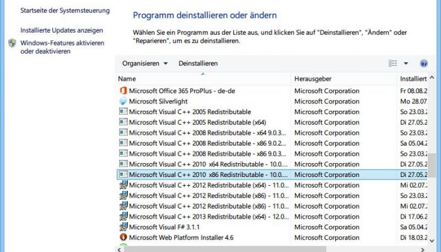The image size is (441, 252).
Task: Click the Visual C++ 2005 Redistributable (x64) icon
Action: click(123, 122)
